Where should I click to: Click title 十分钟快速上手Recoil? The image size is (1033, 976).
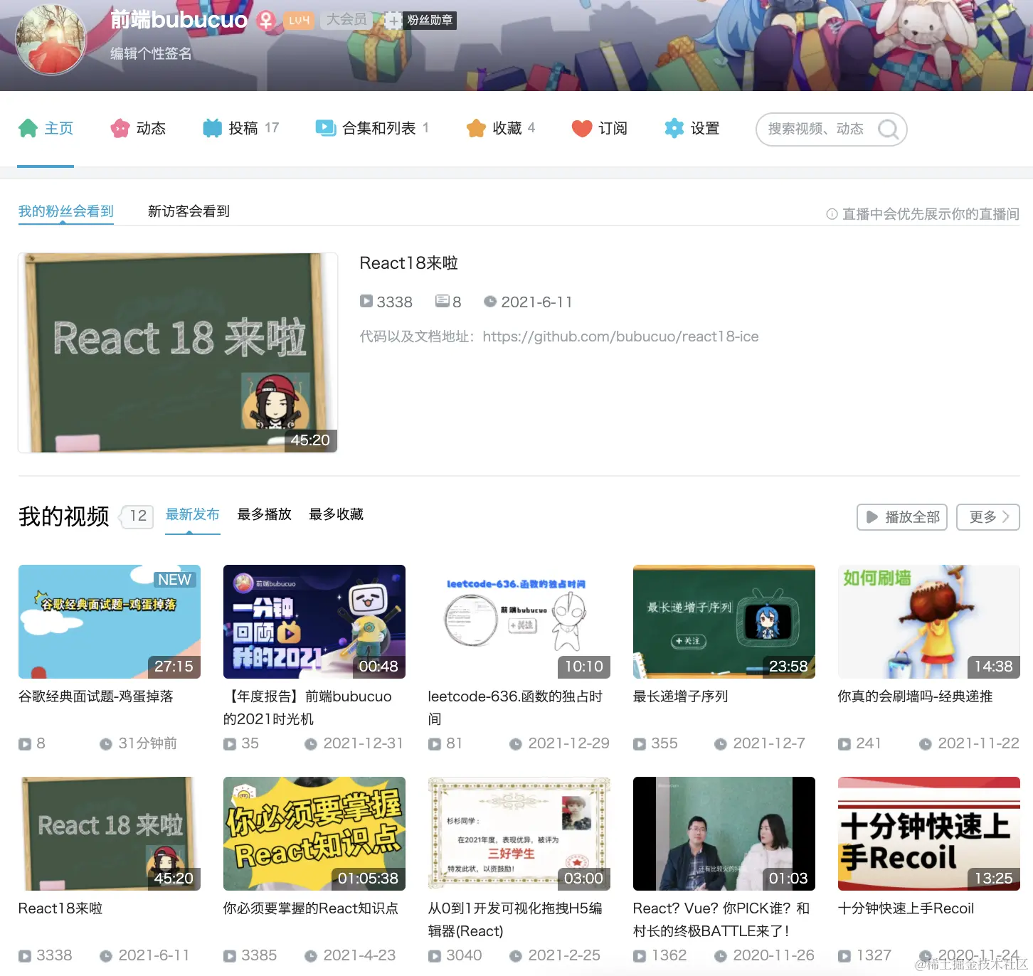point(906,908)
